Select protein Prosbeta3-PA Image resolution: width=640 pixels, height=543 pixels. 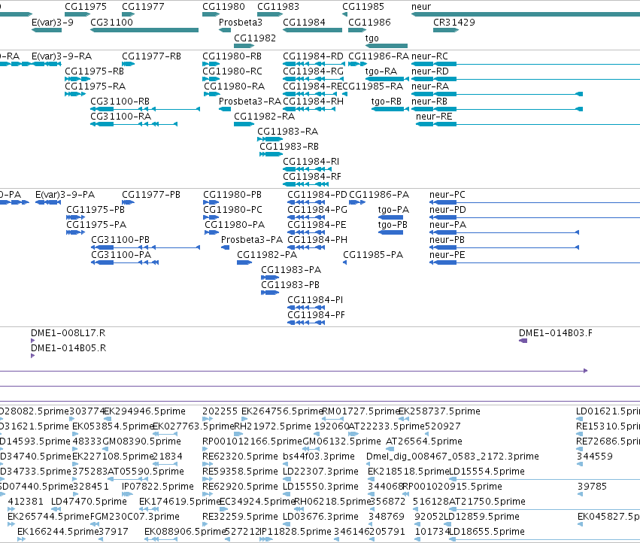pyautogui.click(x=252, y=240)
